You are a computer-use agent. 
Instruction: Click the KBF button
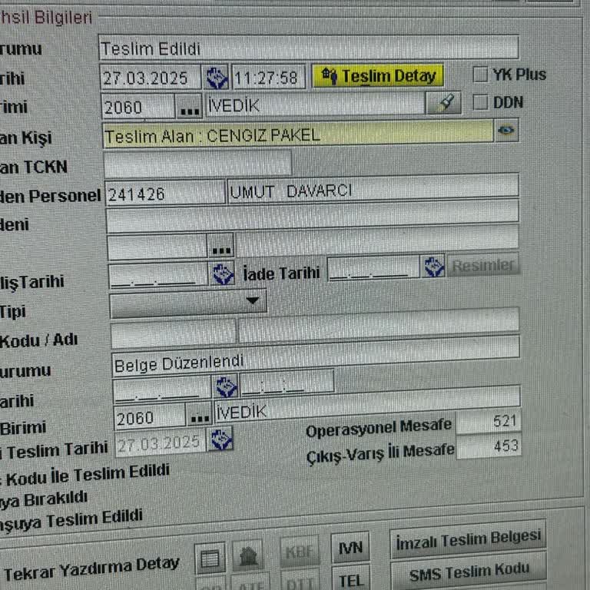point(299,552)
